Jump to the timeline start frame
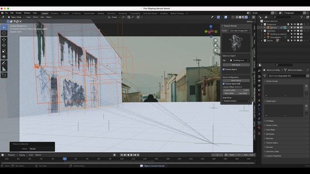This screenshot has height=174, width=310. coord(122,155)
